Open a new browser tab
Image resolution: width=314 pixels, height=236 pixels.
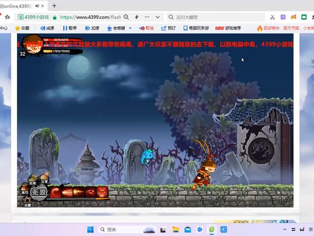[x=54, y=6]
